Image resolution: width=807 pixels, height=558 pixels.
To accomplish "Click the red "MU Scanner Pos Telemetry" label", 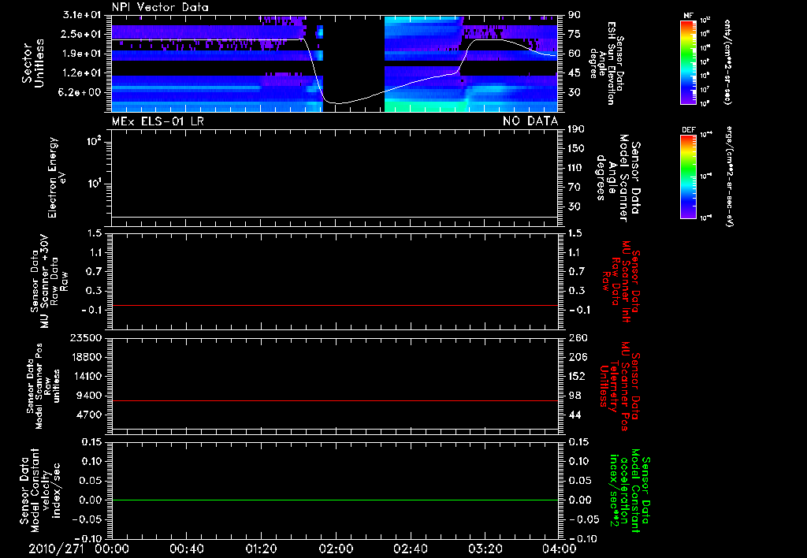I will (619, 386).
